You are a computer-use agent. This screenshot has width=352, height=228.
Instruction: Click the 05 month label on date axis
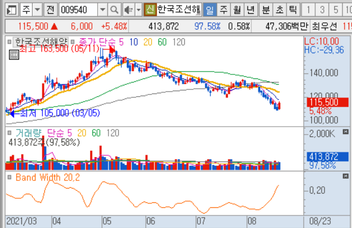point(107,221)
